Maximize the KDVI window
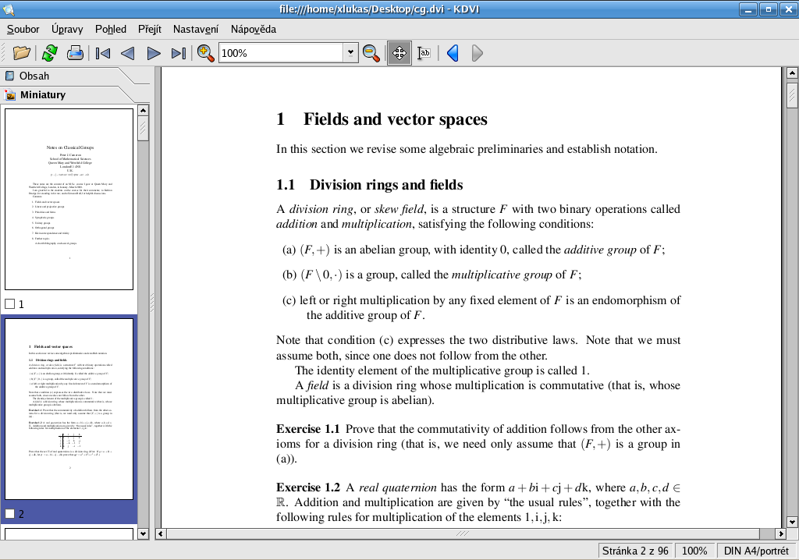 pos(769,9)
